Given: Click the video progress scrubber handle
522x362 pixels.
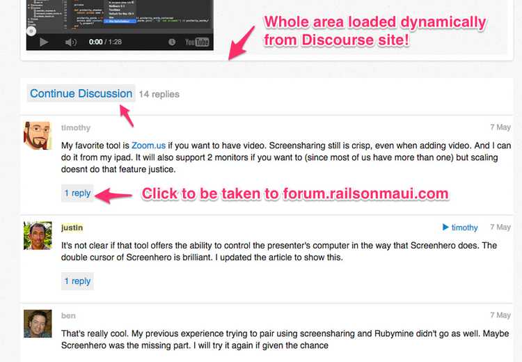Looking at the screenshot, I should 31,31.
